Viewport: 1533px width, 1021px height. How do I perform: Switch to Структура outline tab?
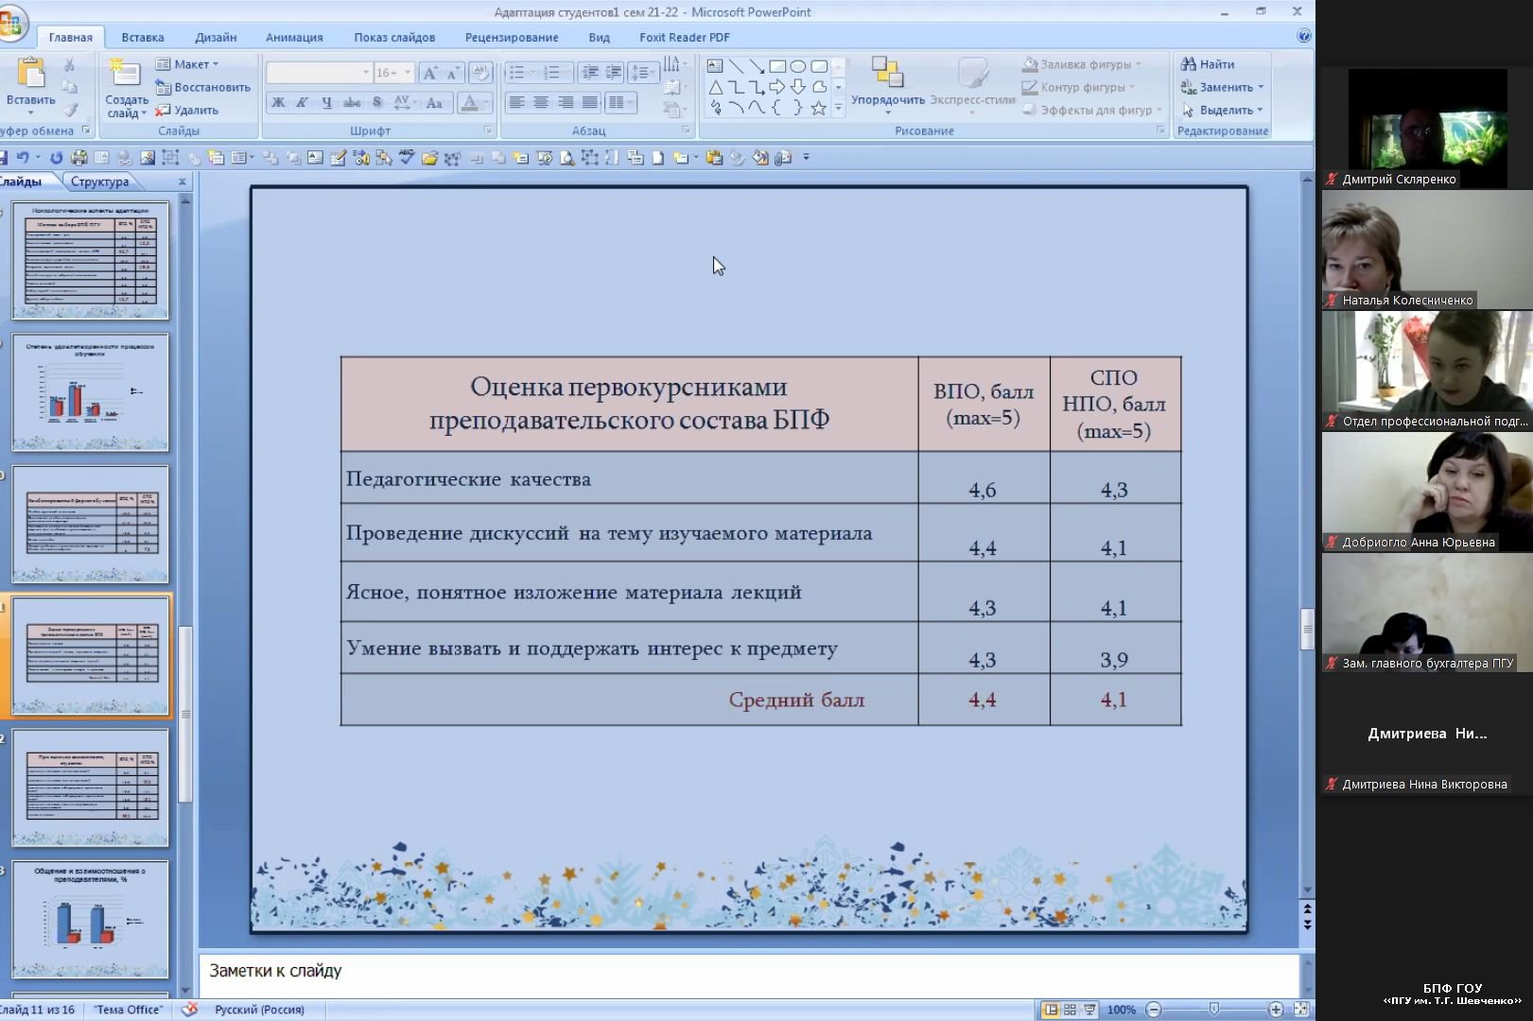point(99,182)
